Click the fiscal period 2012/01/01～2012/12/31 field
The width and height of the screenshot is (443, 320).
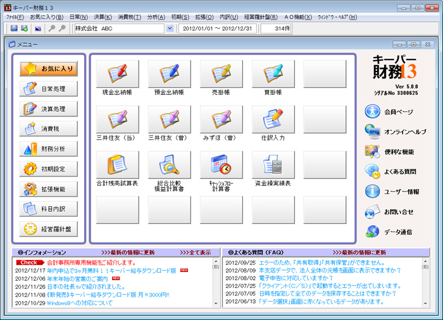(218, 28)
